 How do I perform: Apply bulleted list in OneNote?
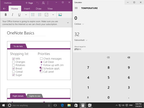tap(33, 15)
